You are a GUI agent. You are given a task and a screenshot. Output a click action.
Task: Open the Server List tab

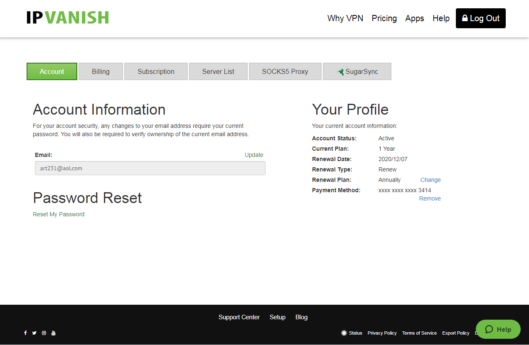point(218,71)
